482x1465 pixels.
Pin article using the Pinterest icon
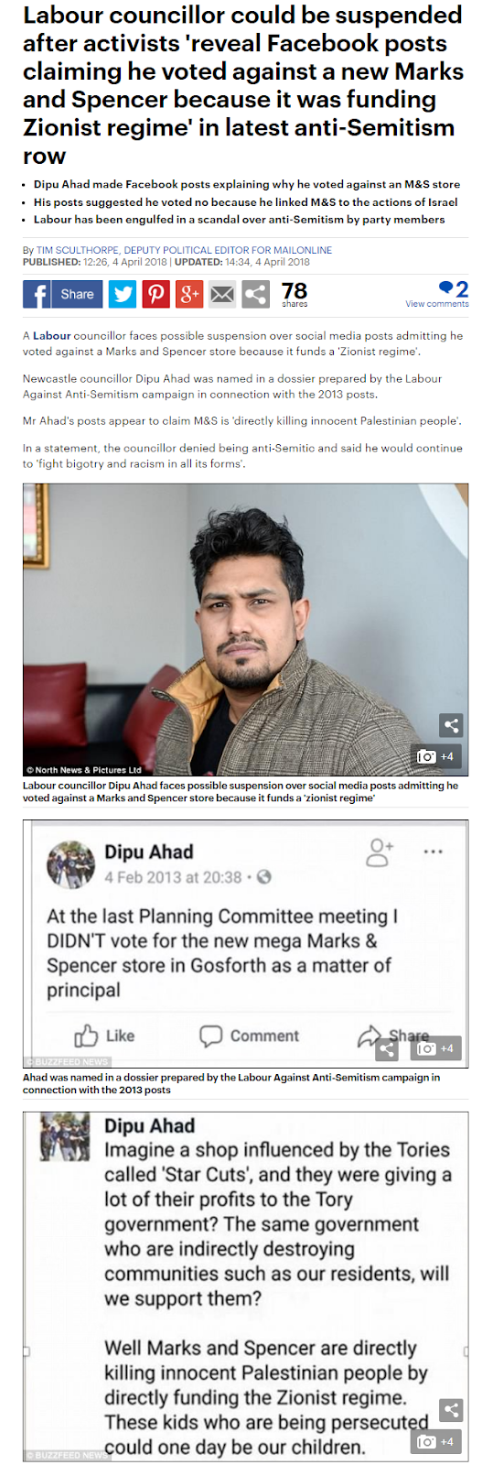coord(155,294)
